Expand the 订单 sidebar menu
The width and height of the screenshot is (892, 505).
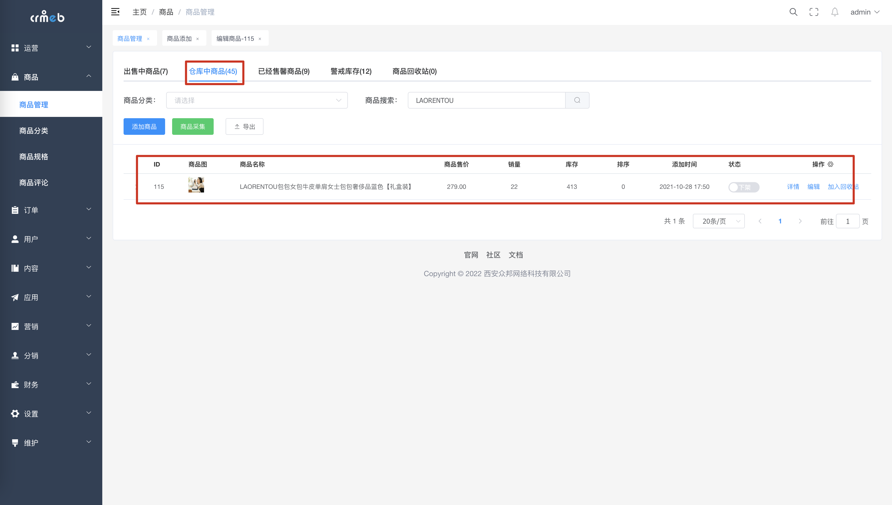pos(51,210)
